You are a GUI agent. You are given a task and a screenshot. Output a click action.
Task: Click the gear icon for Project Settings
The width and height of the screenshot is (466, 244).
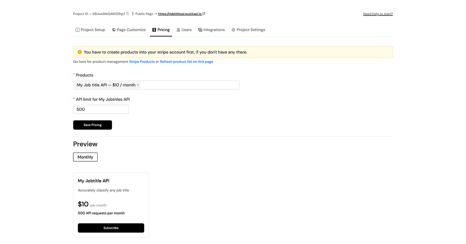(233, 30)
